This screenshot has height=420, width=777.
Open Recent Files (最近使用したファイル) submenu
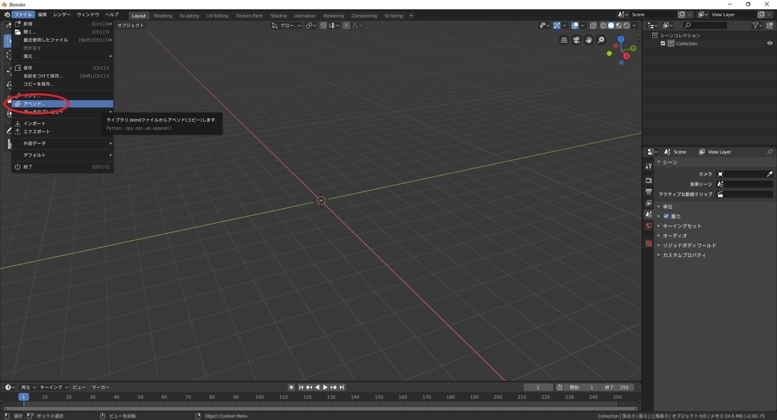pyautogui.click(x=62, y=40)
